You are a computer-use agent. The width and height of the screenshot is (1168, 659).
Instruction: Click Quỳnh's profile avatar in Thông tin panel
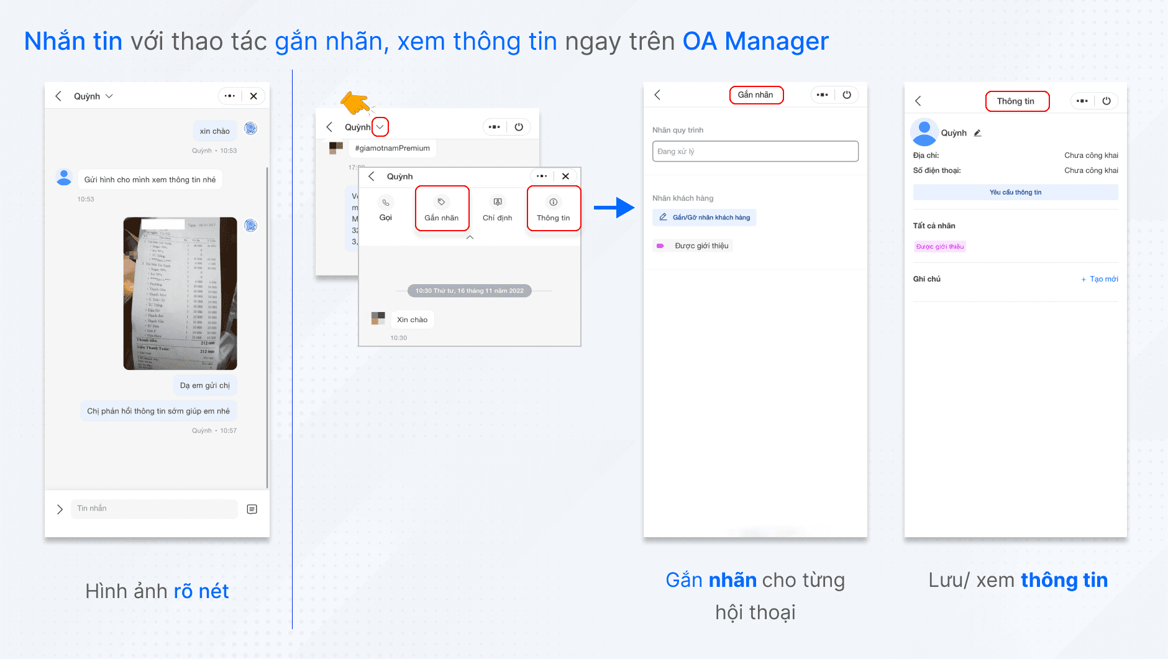(x=924, y=132)
